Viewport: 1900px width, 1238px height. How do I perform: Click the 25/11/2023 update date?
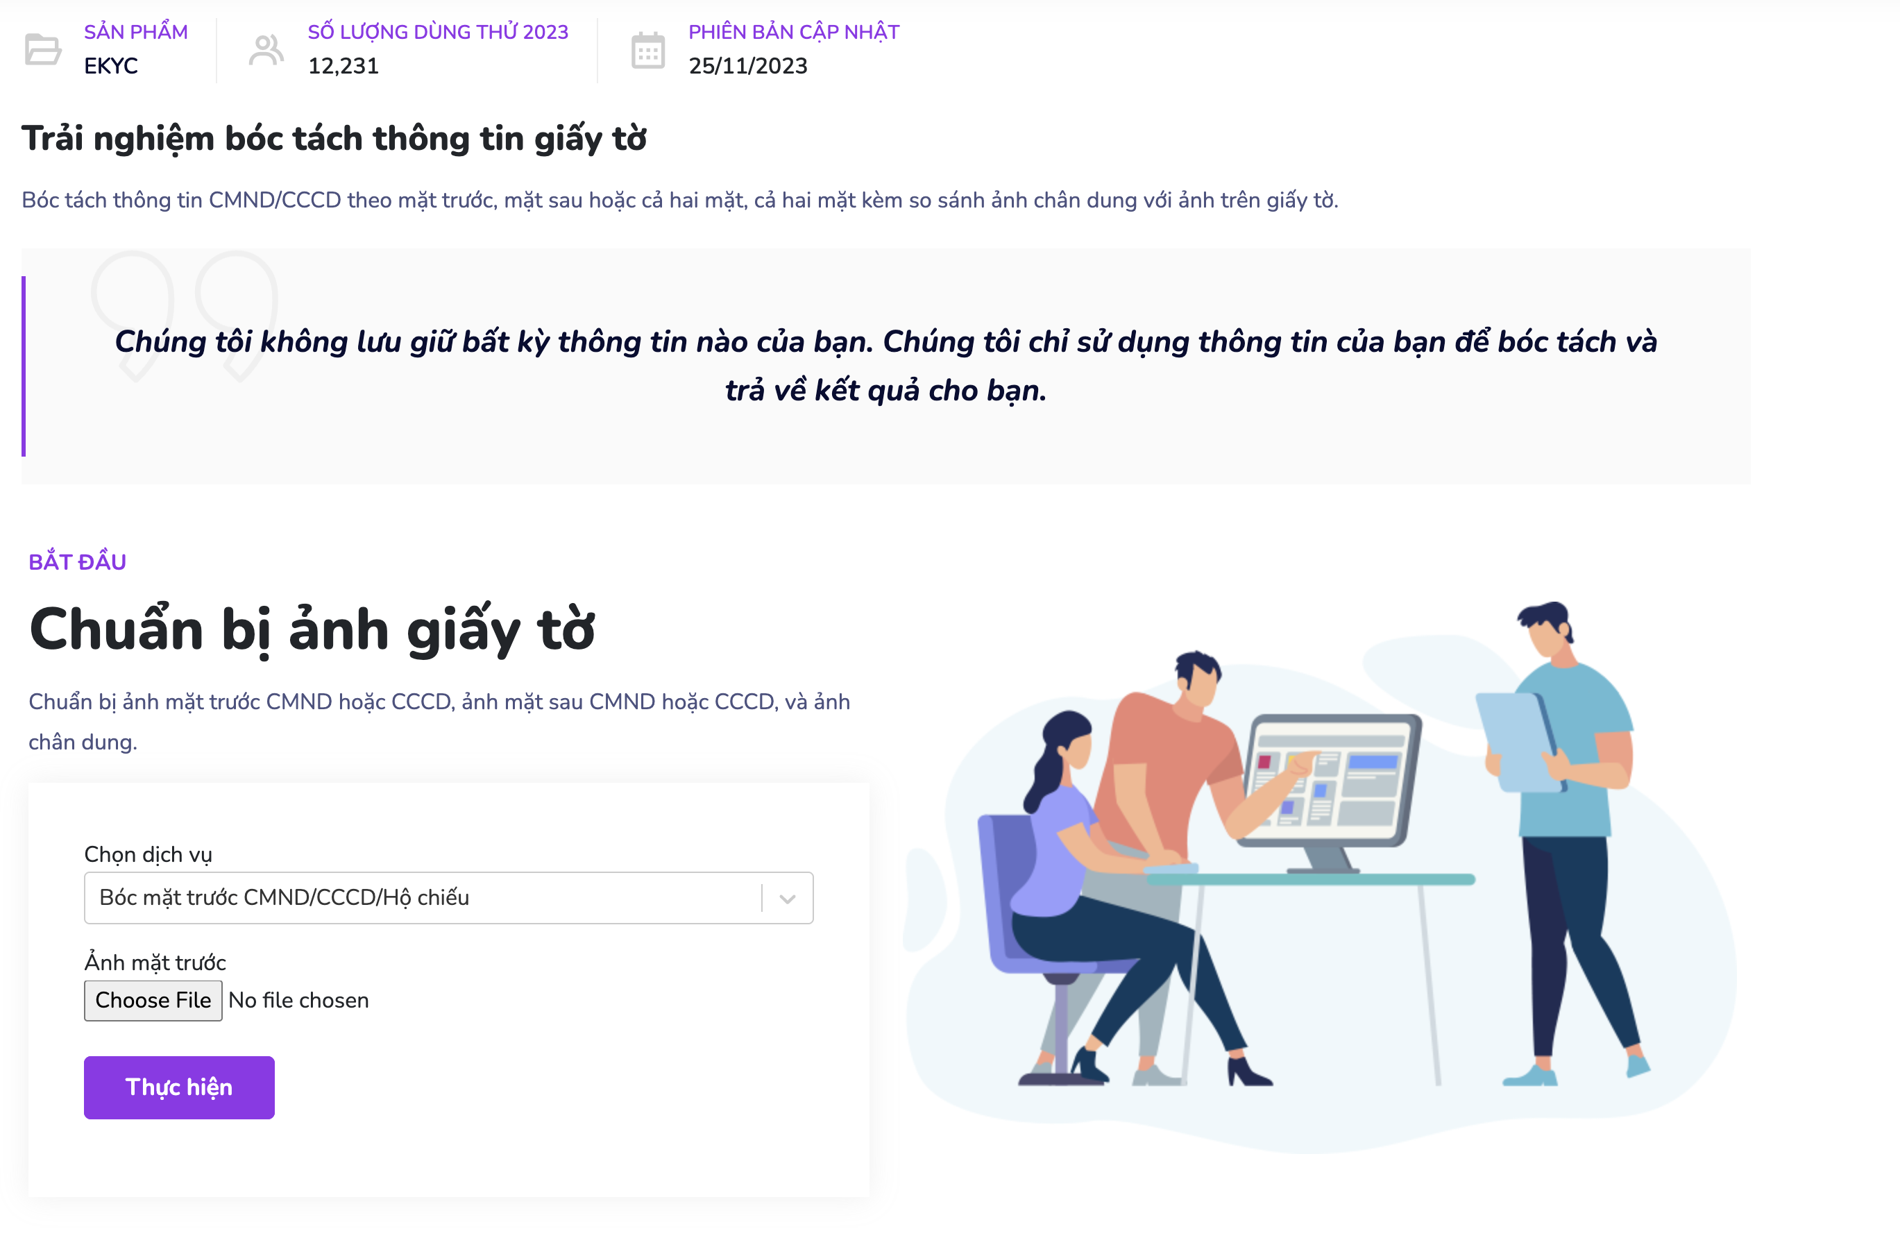click(748, 65)
